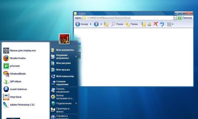
Task: Open the Forward history dropdown arrow
Action: pyautogui.click(x=101, y=24)
